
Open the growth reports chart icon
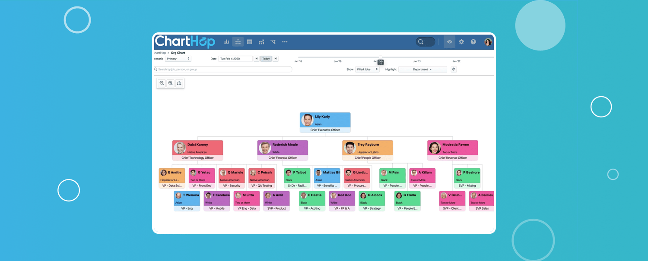[x=261, y=42]
